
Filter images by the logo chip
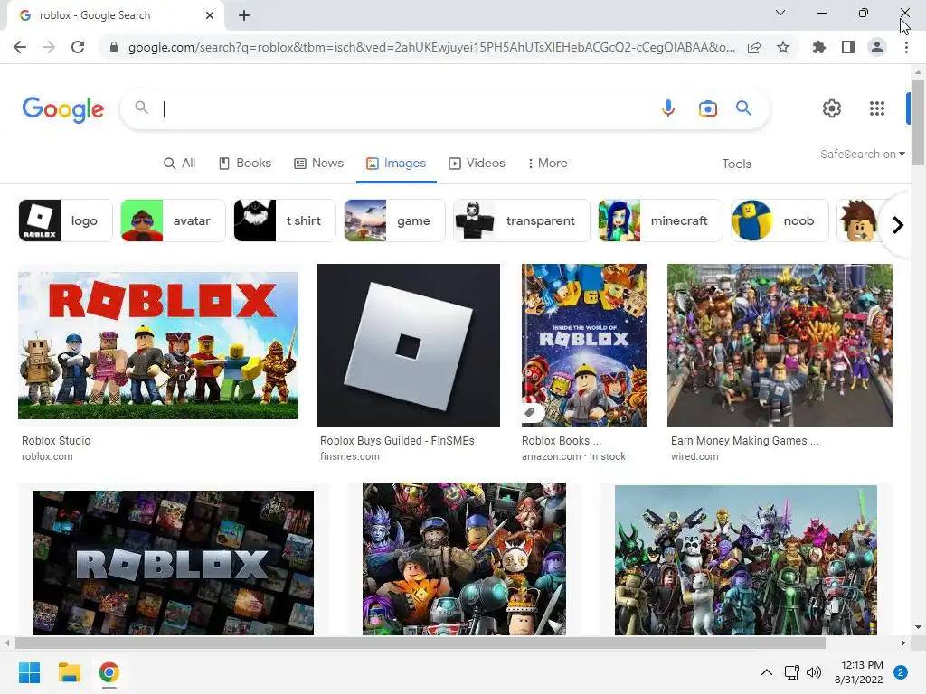click(x=65, y=220)
